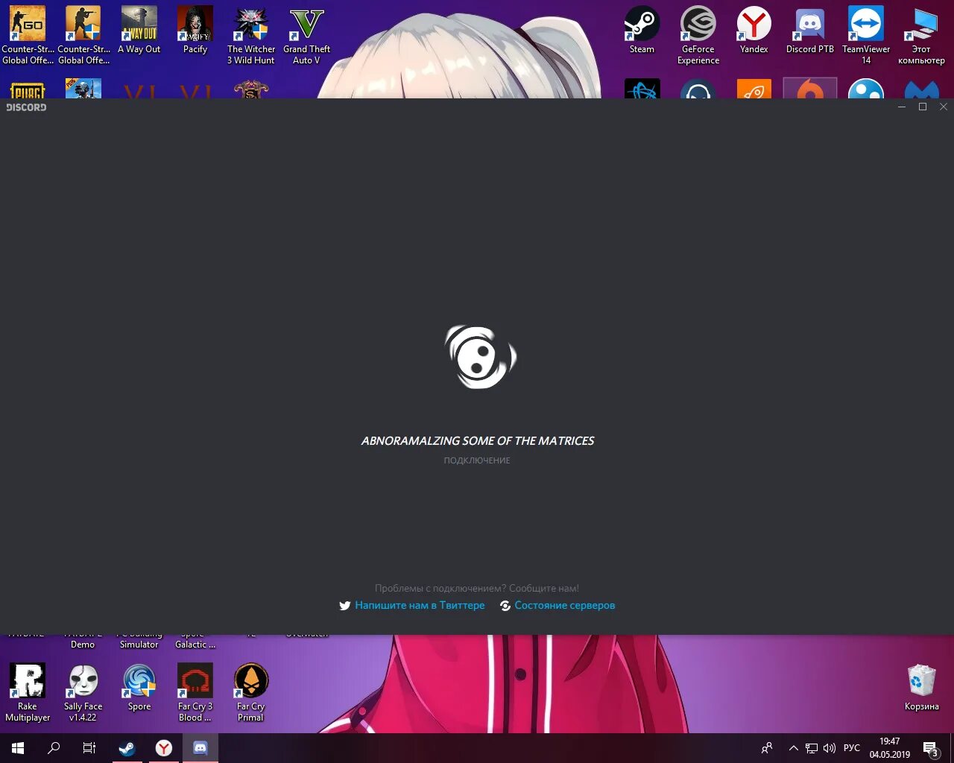Open the Action Center with 3 notifications

tap(930, 748)
